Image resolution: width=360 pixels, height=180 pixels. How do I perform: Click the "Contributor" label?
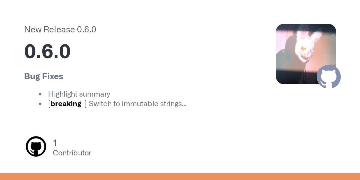72,153
